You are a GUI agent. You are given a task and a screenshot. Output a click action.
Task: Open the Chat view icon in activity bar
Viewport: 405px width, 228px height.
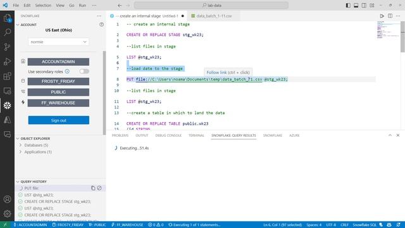pyautogui.click(x=7, y=134)
